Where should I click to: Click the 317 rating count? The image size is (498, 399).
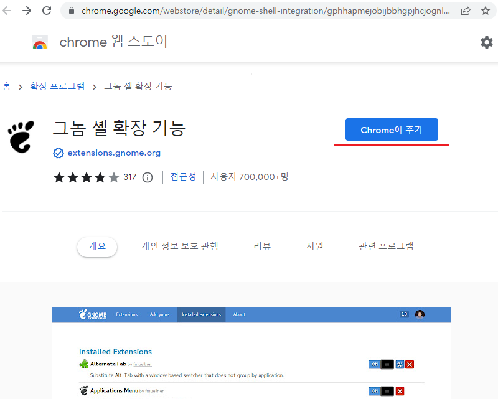pyautogui.click(x=130, y=177)
